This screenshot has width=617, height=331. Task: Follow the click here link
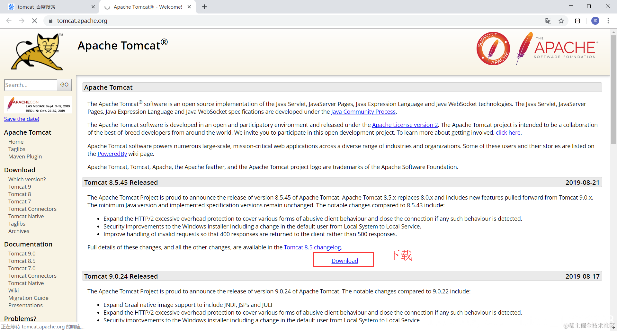[508, 133]
